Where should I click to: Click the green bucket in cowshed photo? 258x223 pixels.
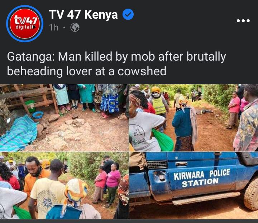coord(30,106)
